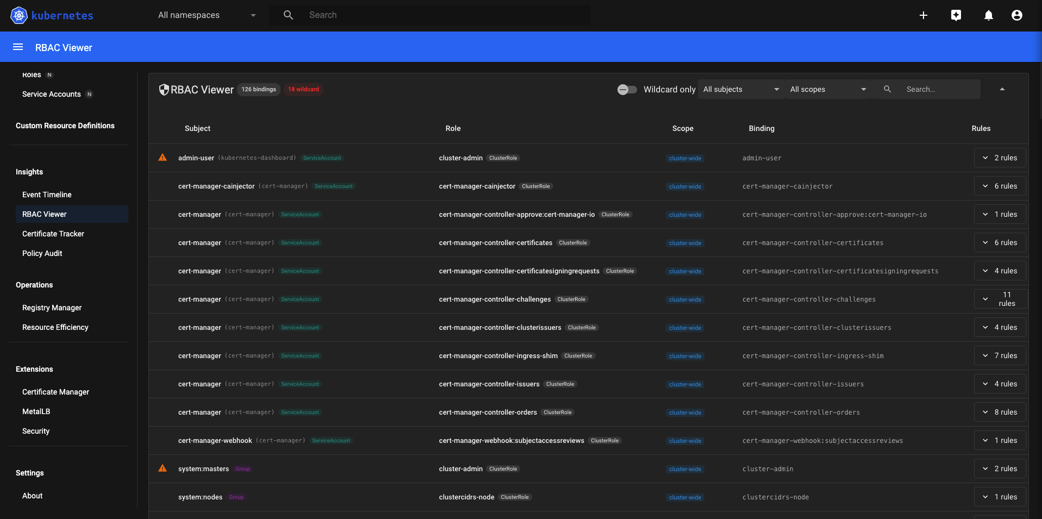Click the kubernetes brand link
This screenshot has height=519, width=1042.
[62, 15]
